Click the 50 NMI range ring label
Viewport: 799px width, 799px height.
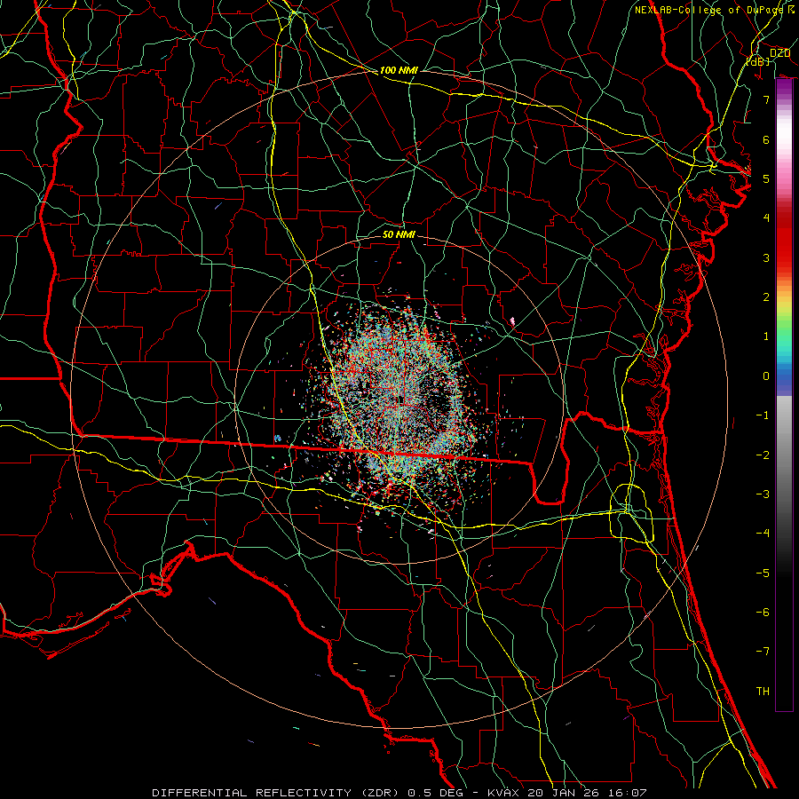[x=399, y=234]
